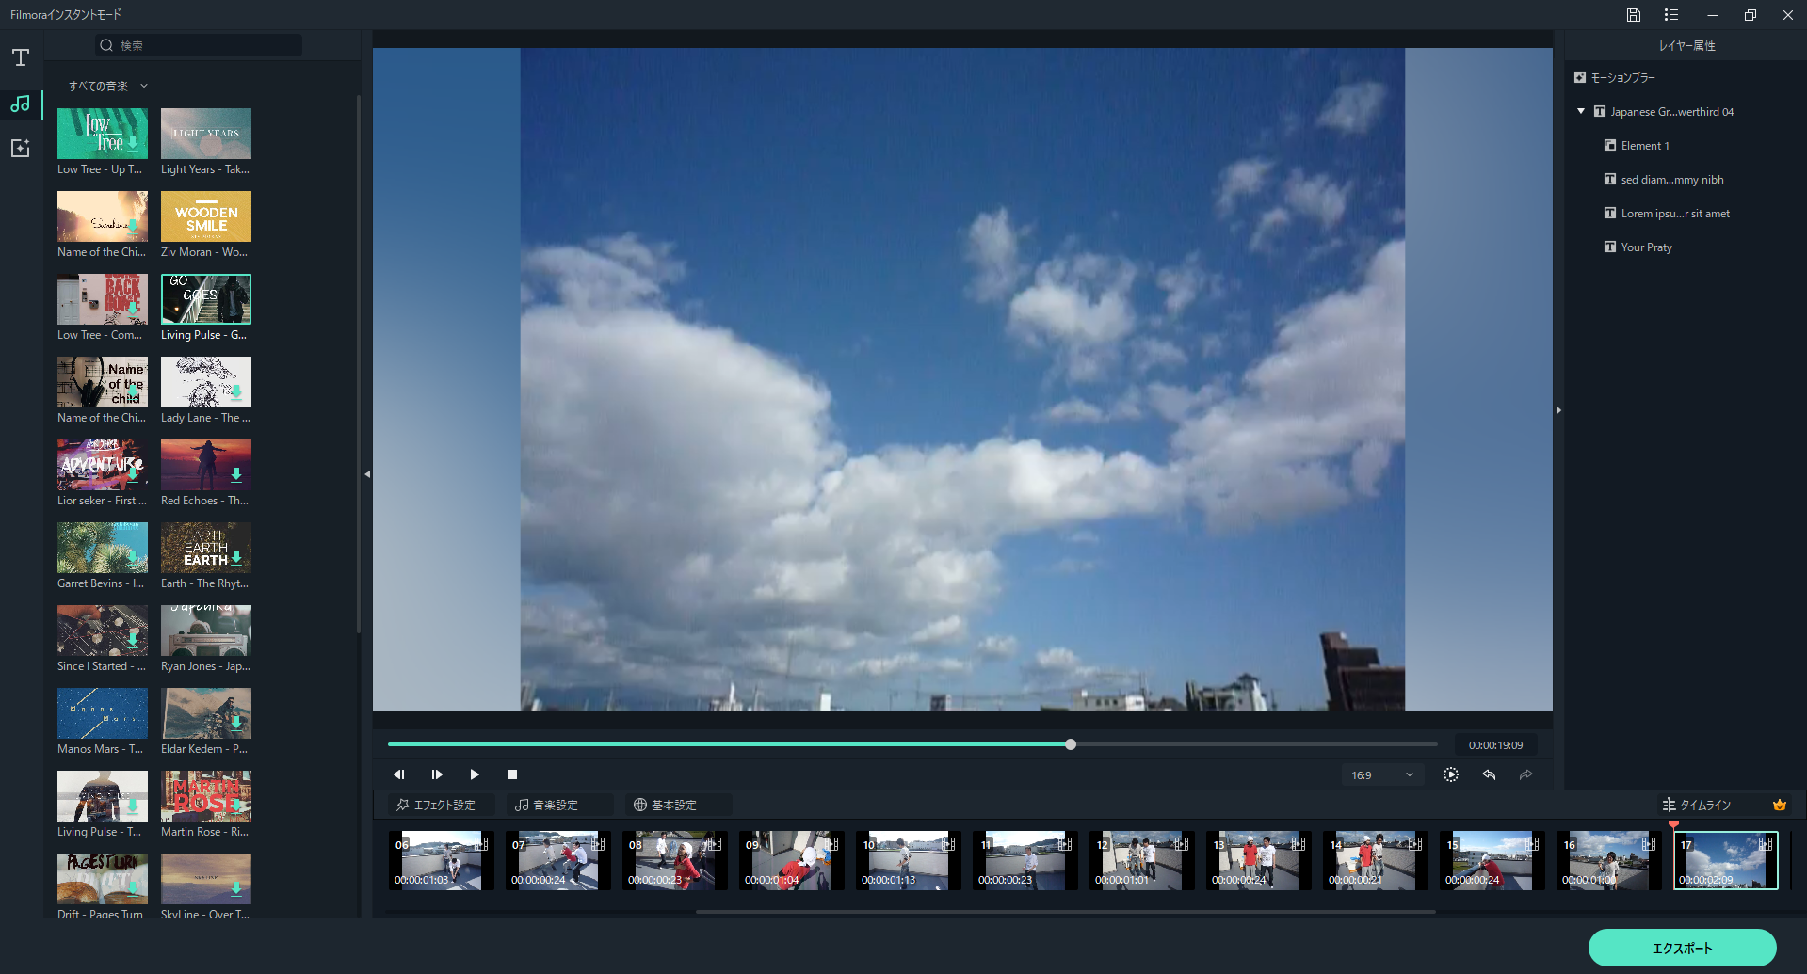Select clip 15 in the storyboard
This screenshot has height=974, width=1807.
tap(1492, 860)
